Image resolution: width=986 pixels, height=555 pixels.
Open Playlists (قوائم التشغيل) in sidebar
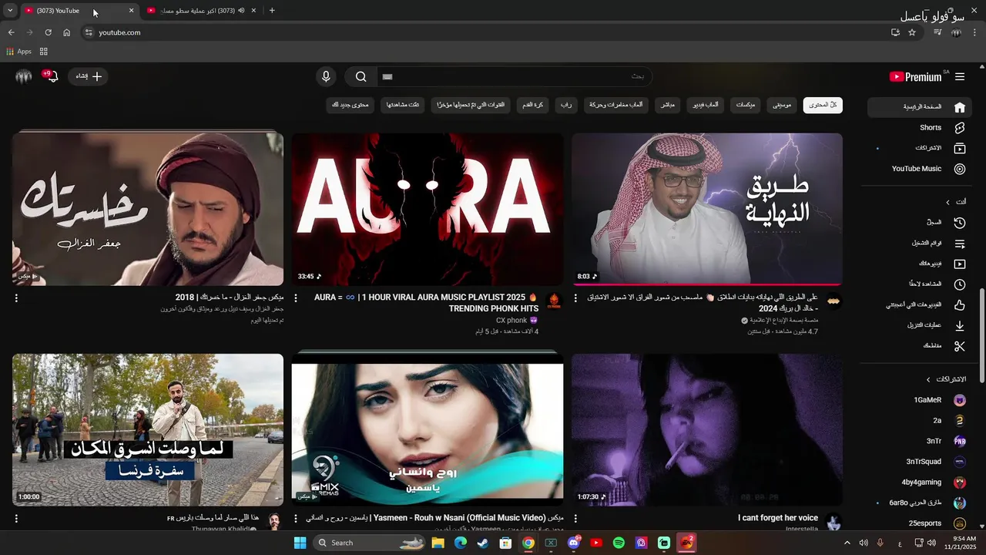coord(921,243)
